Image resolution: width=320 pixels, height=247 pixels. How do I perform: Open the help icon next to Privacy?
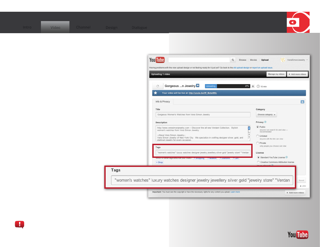265,122
